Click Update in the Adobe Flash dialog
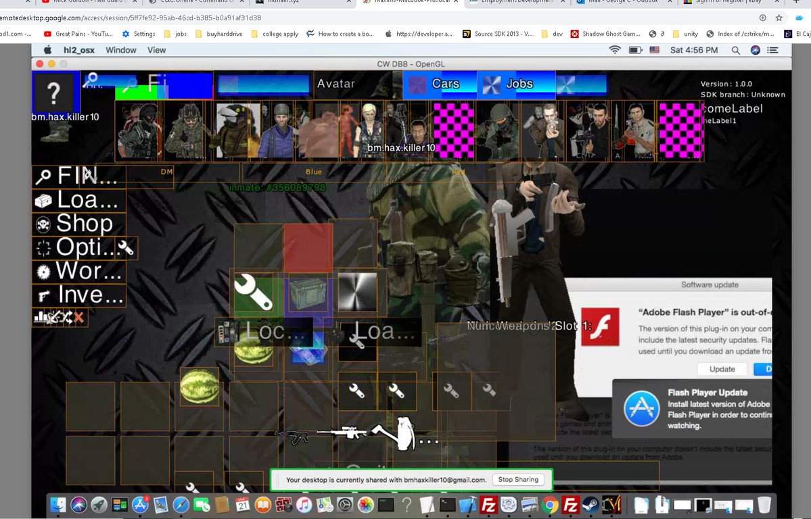This screenshot has height=519, width=811. pyautogui.click(x=722, y=369)
